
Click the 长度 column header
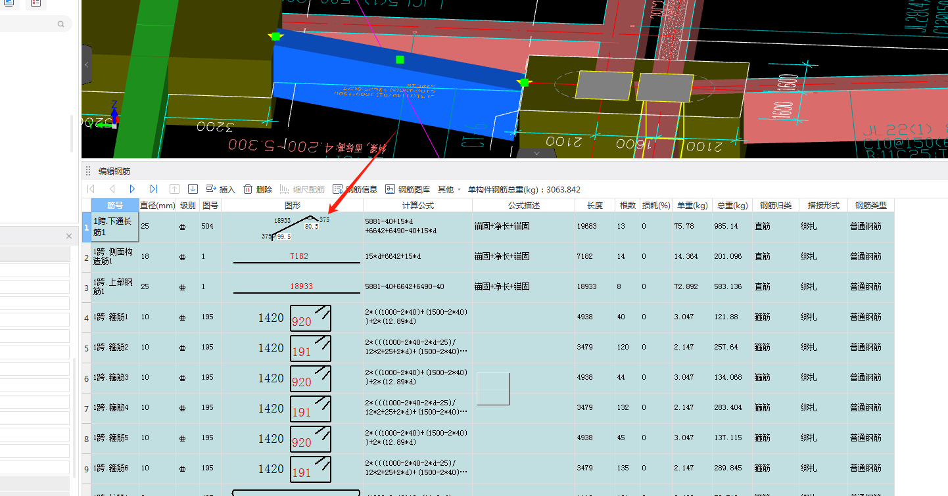(595, 205)
